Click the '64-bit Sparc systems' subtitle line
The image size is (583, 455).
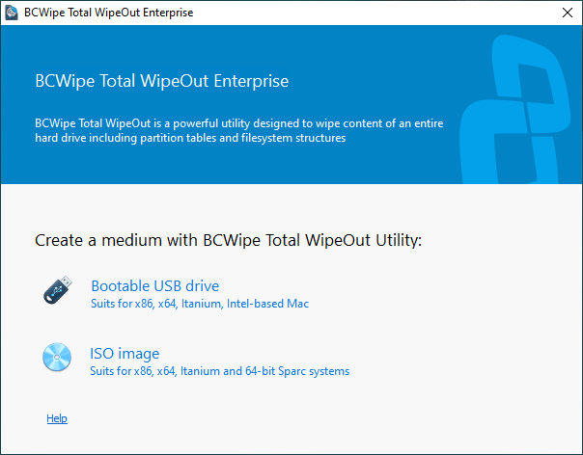219,371
